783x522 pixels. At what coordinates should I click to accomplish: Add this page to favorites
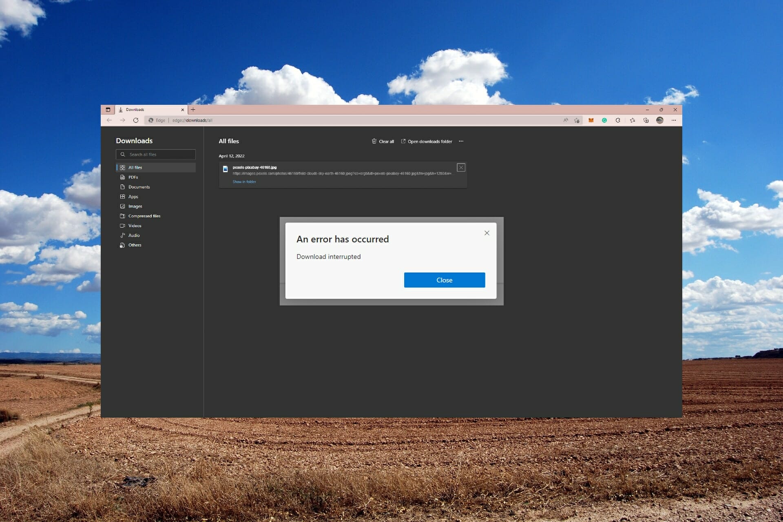(577, 120)
